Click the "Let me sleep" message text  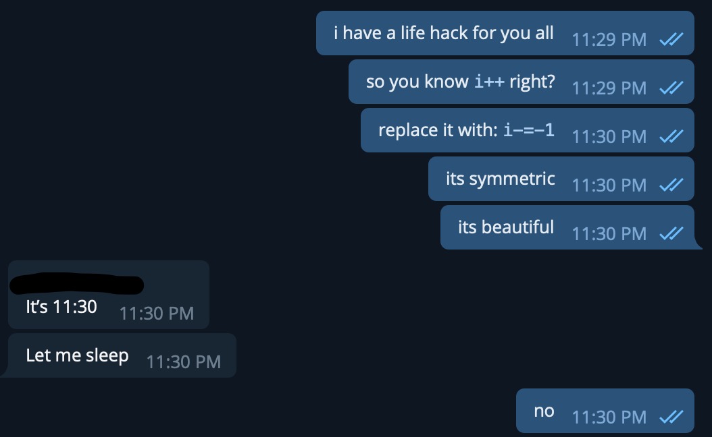[x=77, y=355]
